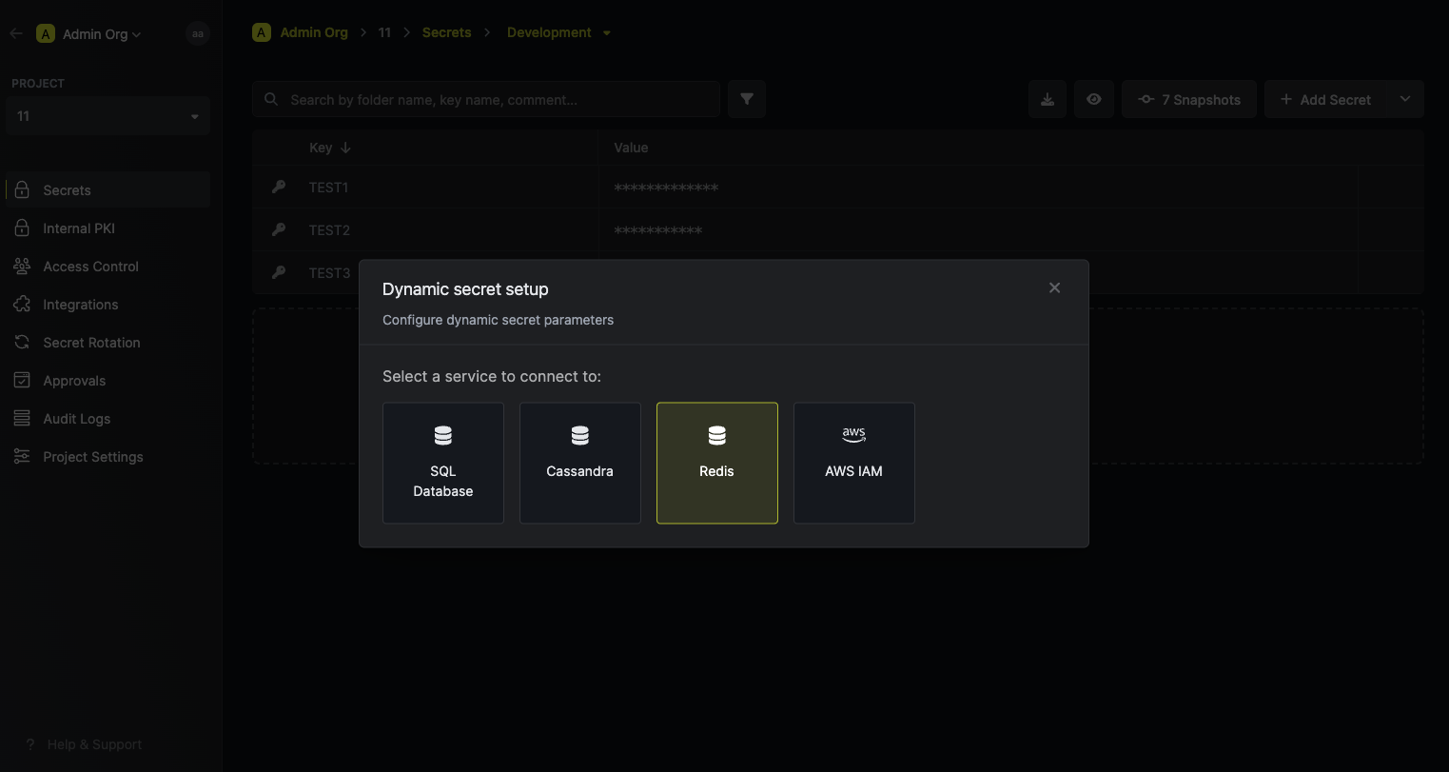Focus the secrets search field
This screenshot has width=1449, height=772.
point(486,99)
